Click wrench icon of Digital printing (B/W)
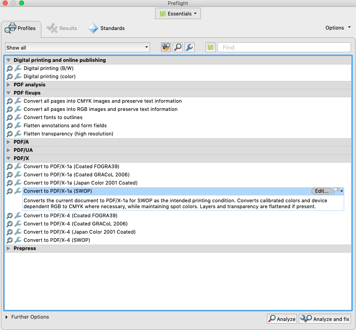 (18, 68)
